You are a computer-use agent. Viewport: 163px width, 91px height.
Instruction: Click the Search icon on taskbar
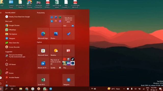pos(6,89)
